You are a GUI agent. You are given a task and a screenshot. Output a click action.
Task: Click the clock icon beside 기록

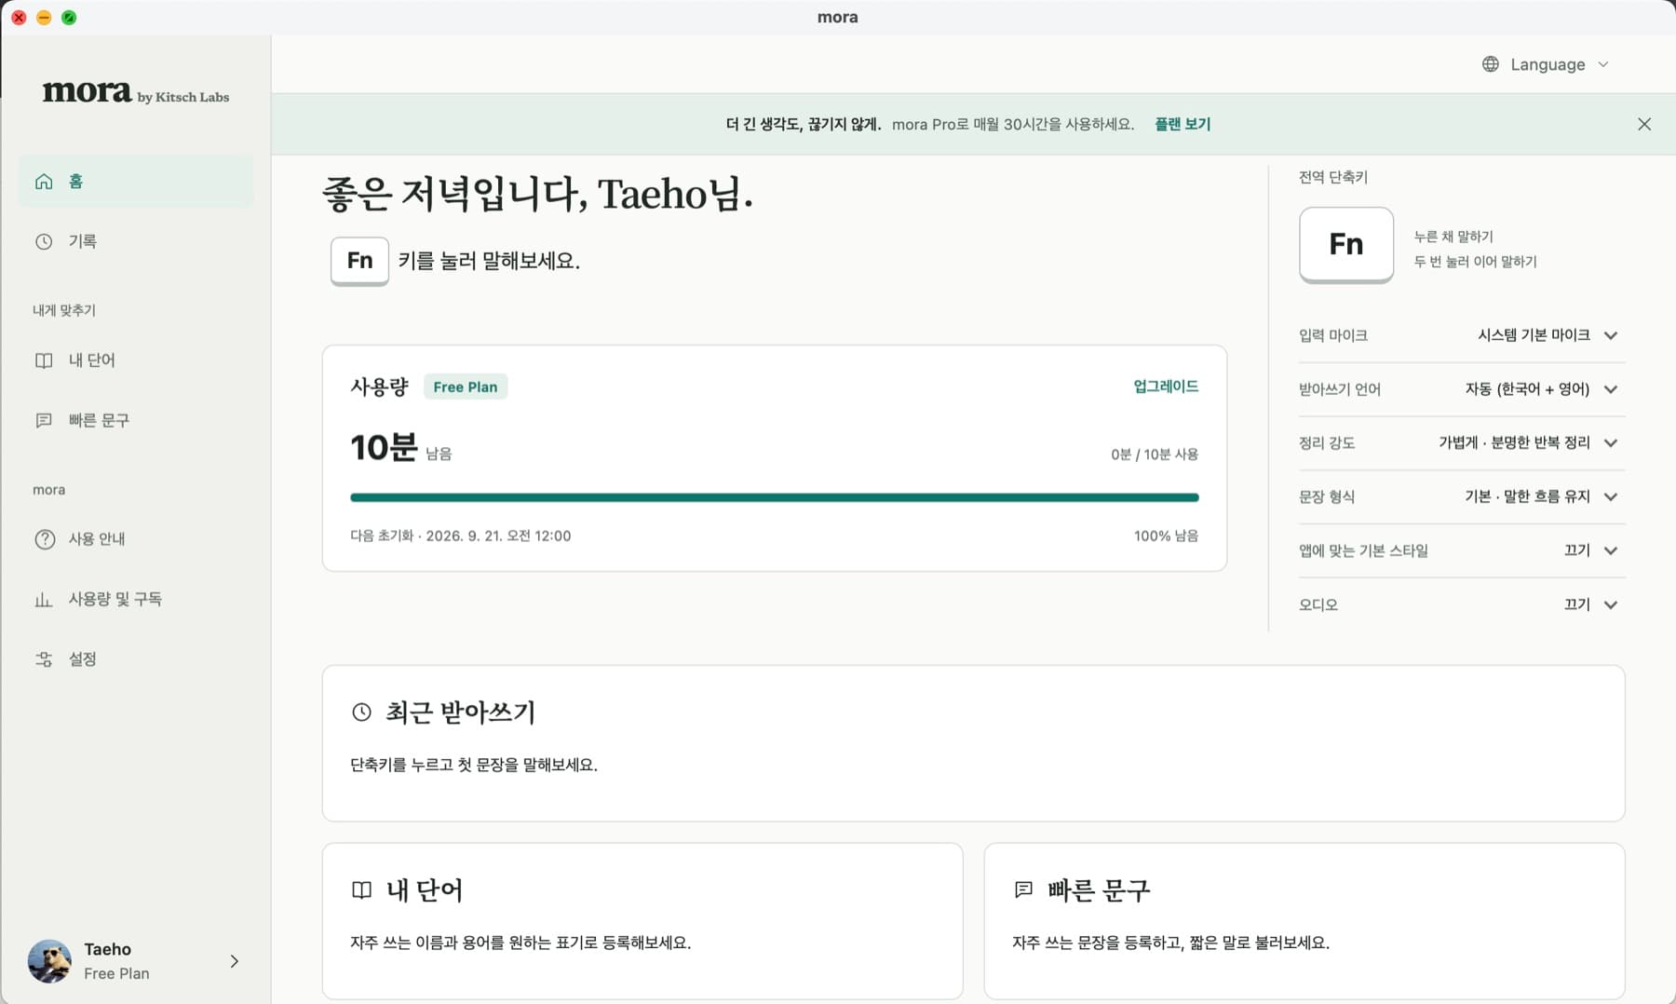coord(44,241)
